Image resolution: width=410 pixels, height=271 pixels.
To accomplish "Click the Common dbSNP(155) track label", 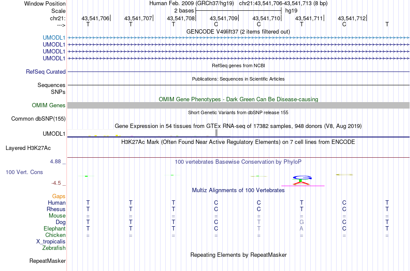I will point(38,119).
